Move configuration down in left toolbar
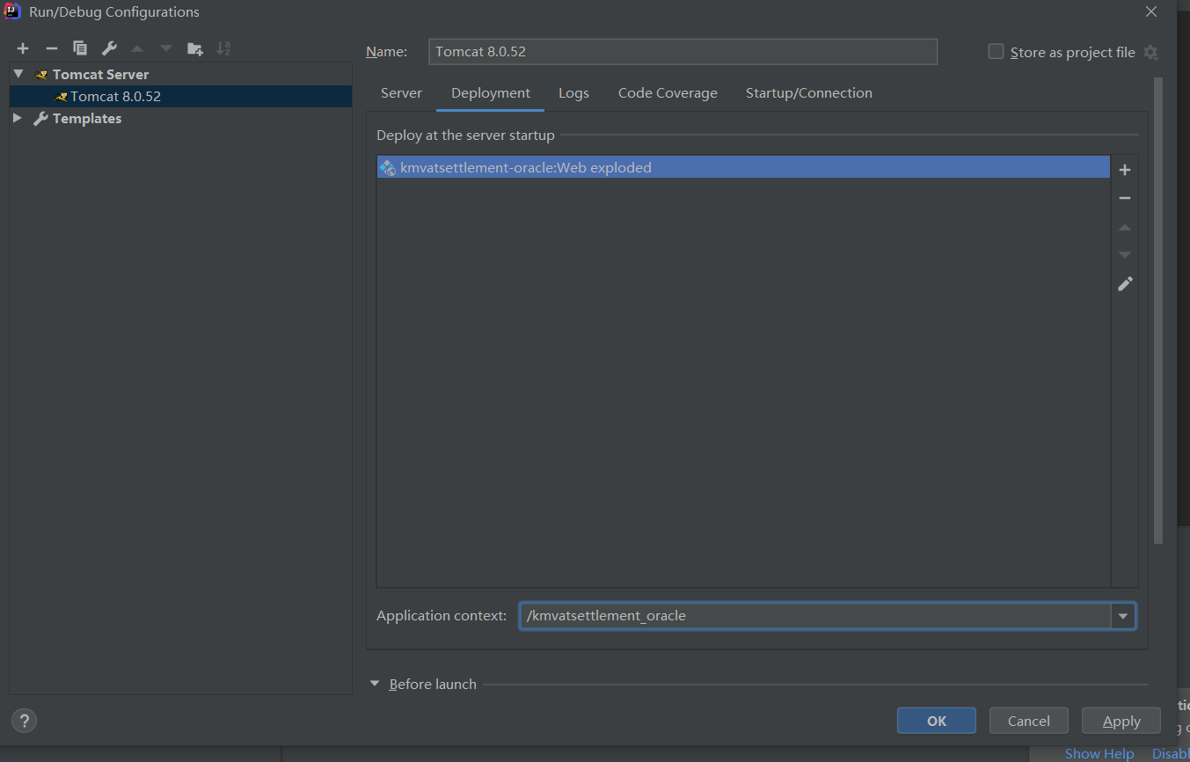This screenshot has height=762, width=1190. coord(166,48)
